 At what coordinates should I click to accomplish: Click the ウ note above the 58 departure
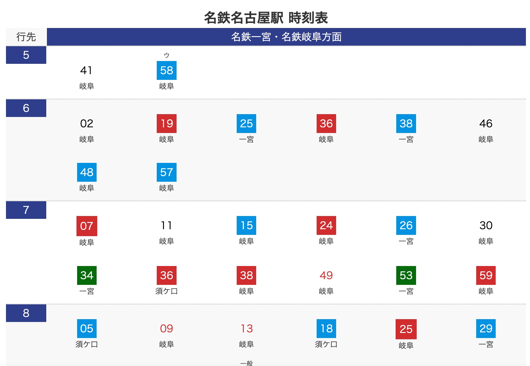166,55
